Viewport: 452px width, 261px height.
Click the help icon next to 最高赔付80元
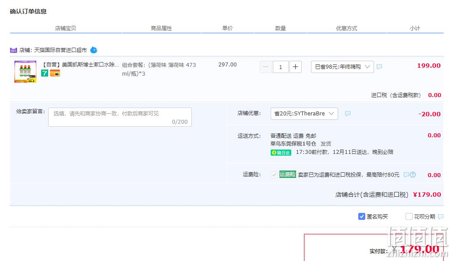(413, 175)
